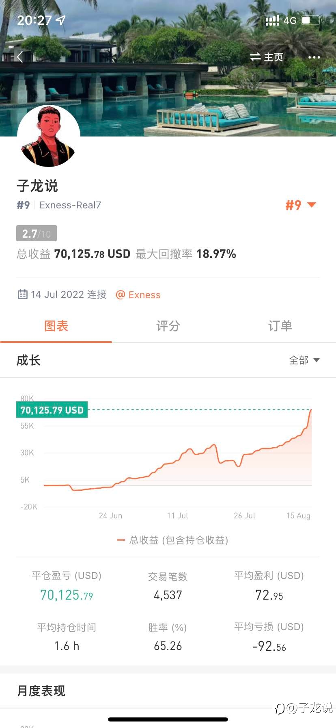Viewport: 336px width, 728px height.
Task: Tap the bottom home indicator bar
Action: coord(168,719)
